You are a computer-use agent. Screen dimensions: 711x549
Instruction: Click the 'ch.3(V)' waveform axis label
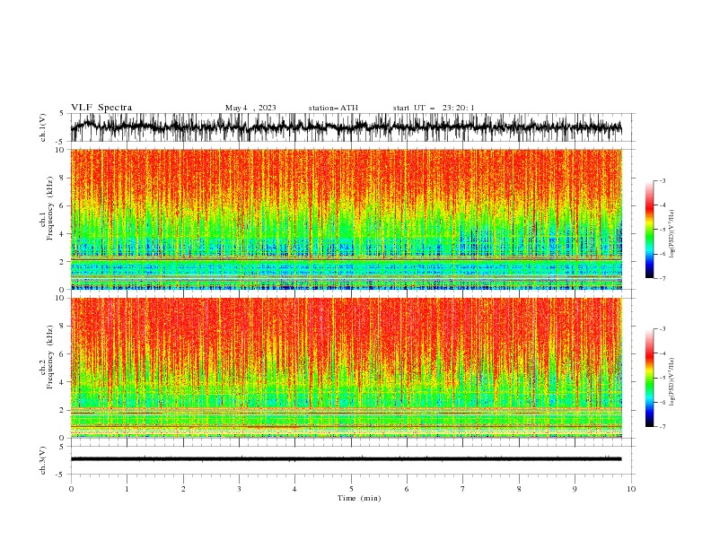(43, 460)
